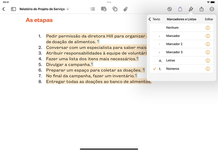Open the more options ellipsis menu
Viewport: 218px width, 151px height.
[x=212, y=9]
